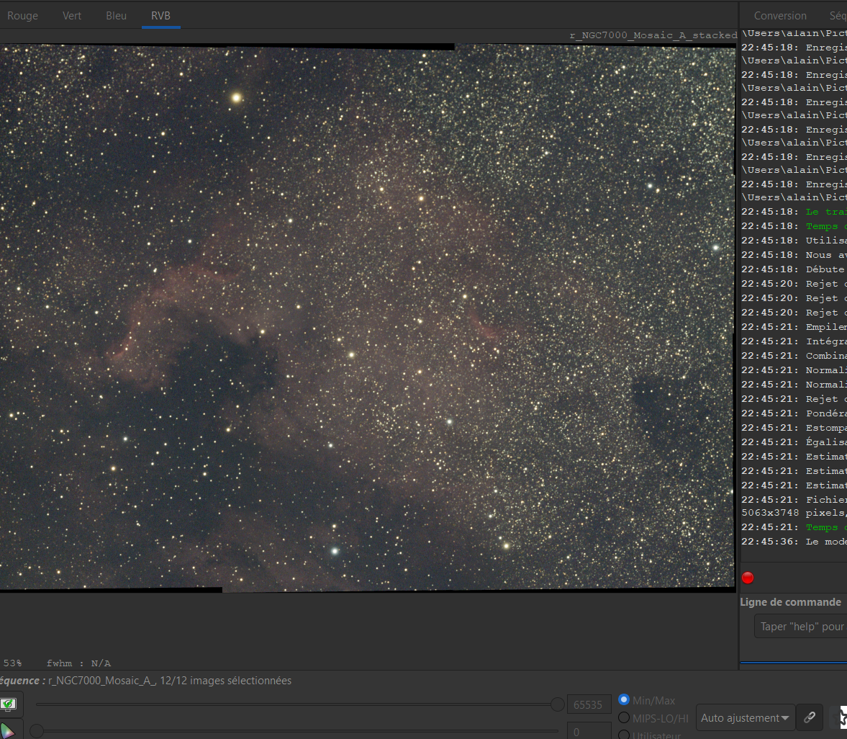Select the "22:45:21: Combina" log line

[x=794, y=356]
